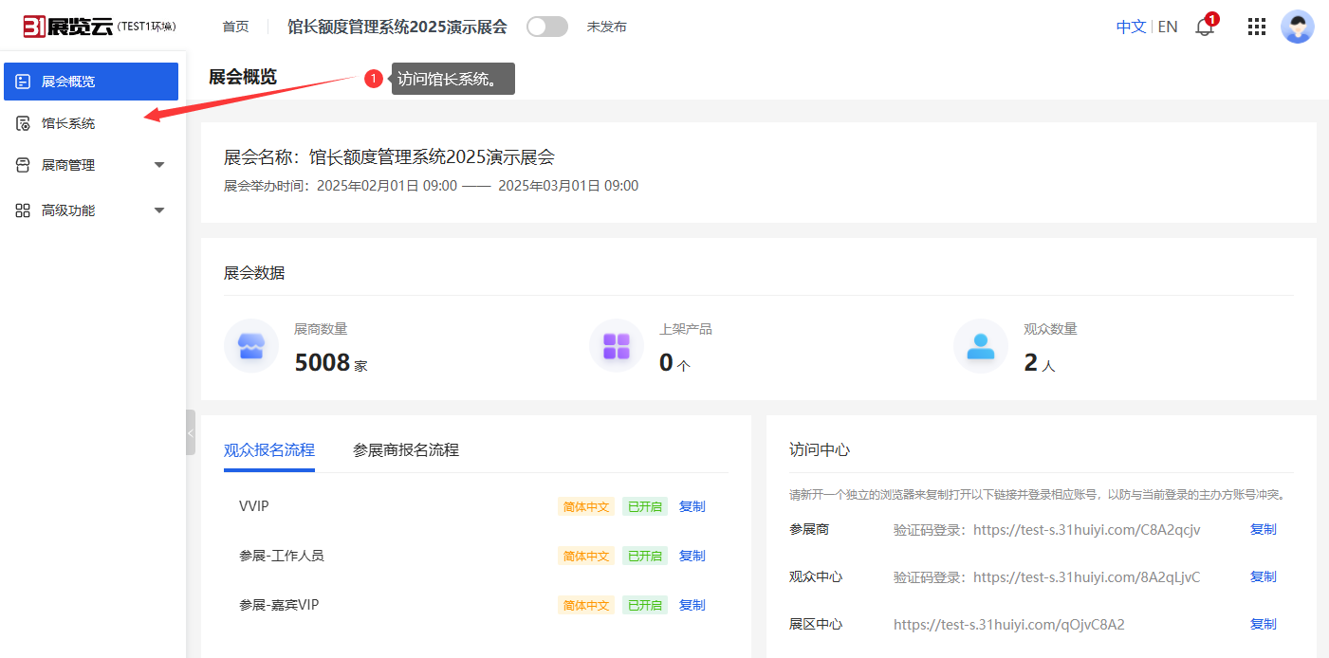Click the notification bell icon
Screen dimensions: 1329x658
point(1205,27)
